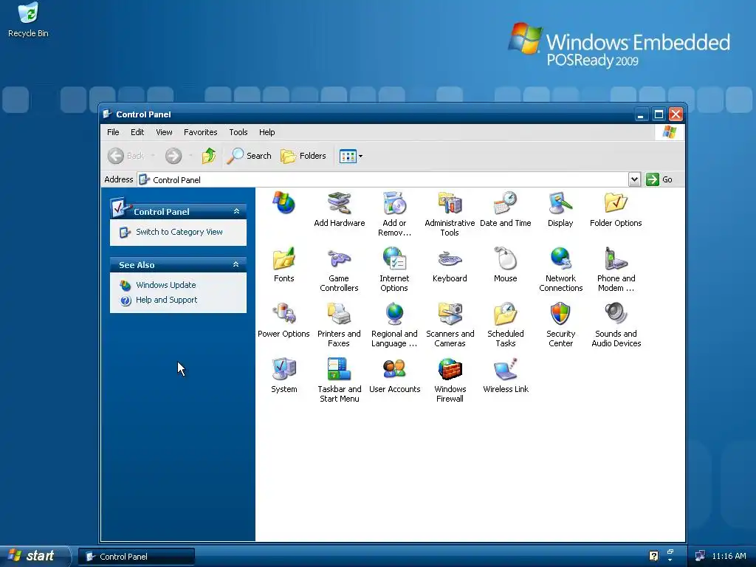
Task: Open Scheduled Tasks icon
Action: click(505, 315)
